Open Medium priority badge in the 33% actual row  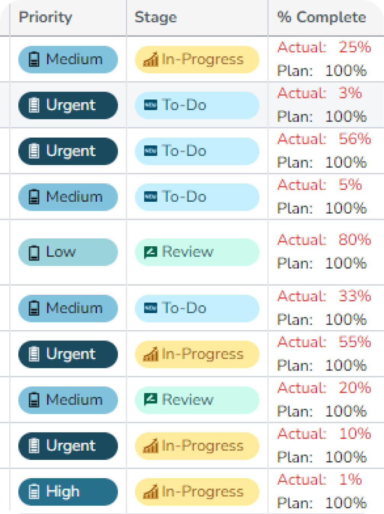(68, 308)
